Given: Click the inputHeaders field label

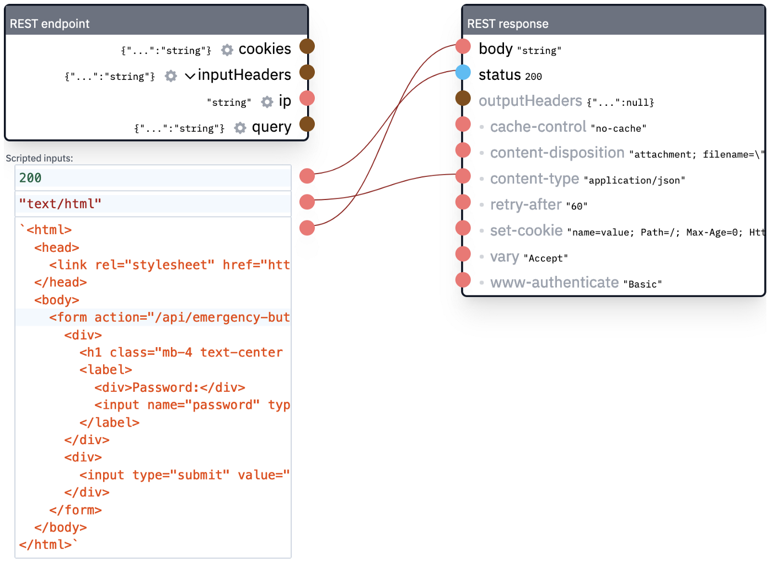Looking at the screenshot, I should click(244, 75).
